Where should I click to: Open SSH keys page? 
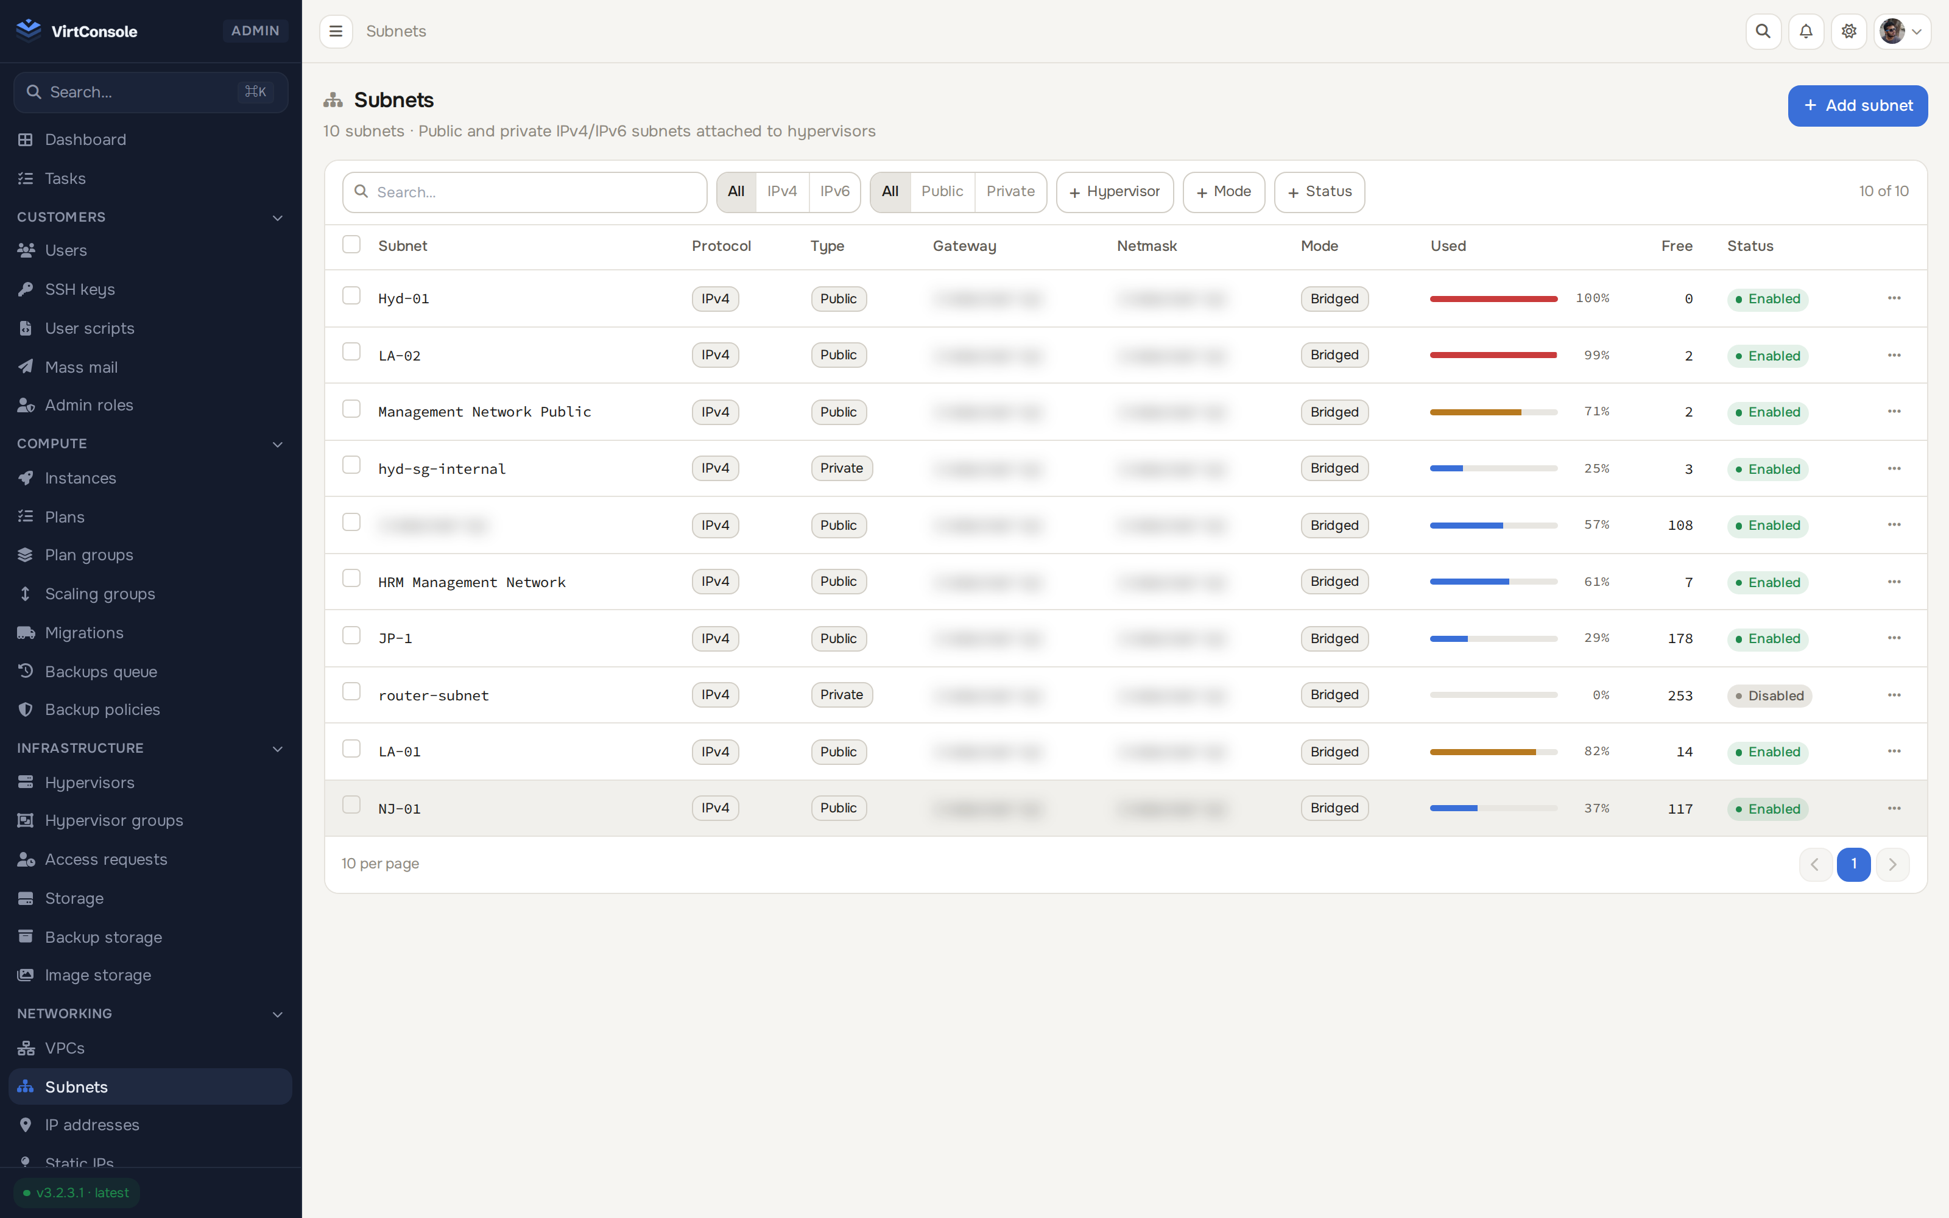150,289
